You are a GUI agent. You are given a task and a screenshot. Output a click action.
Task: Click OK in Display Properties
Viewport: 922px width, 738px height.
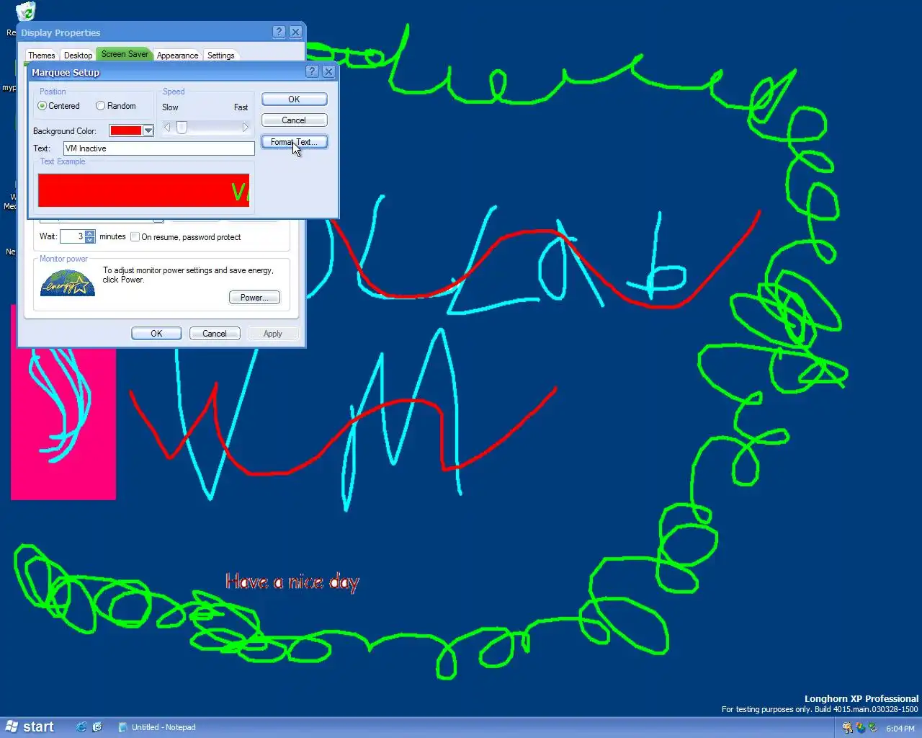point(156,334)
